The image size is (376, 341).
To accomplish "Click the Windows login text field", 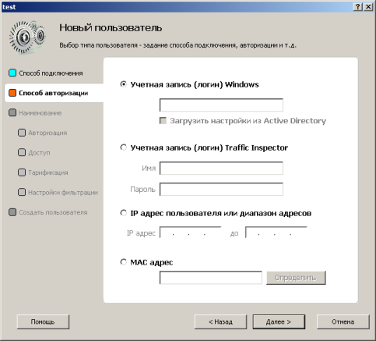I will pos(221,105).
